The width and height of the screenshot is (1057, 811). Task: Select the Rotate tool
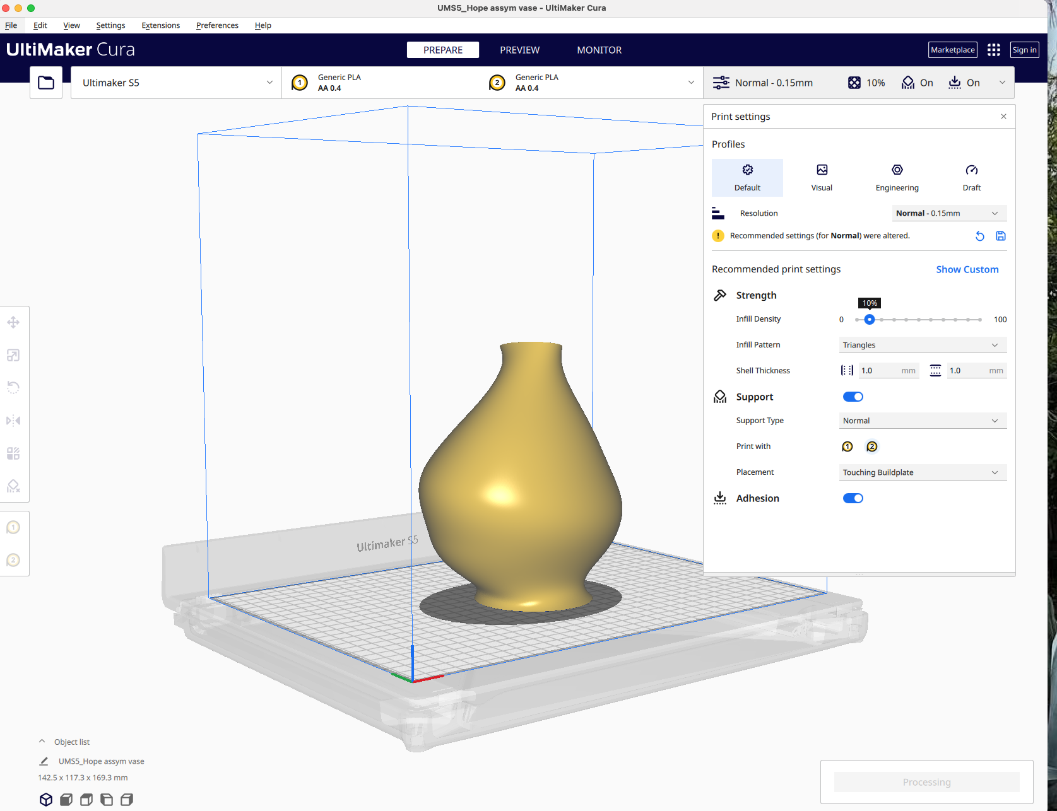click(x=13, y=387)
